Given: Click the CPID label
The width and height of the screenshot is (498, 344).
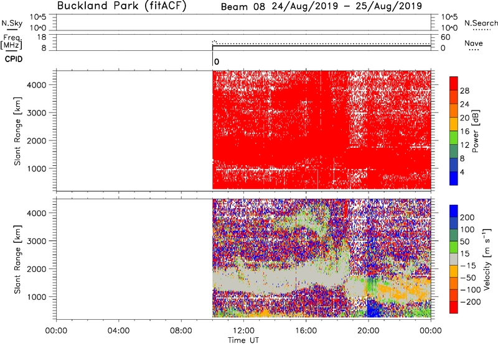Looking at the screenshot, I should 14,59.
